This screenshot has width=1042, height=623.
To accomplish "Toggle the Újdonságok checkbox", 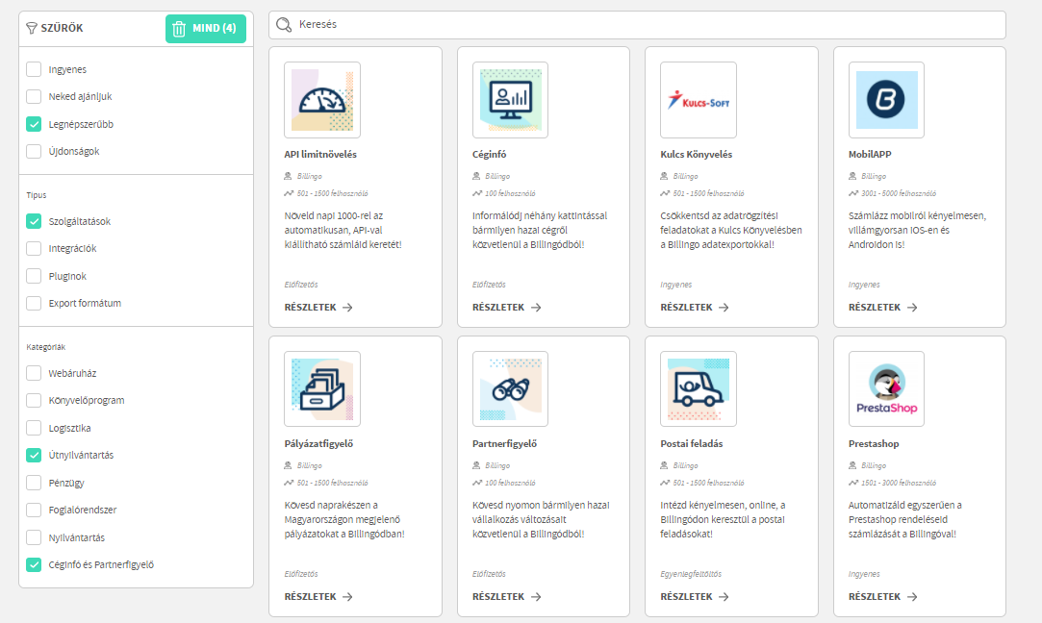I will (34, 152).
